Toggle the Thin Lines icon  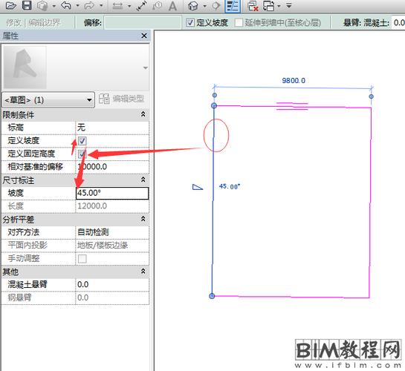tap(233, 6)
